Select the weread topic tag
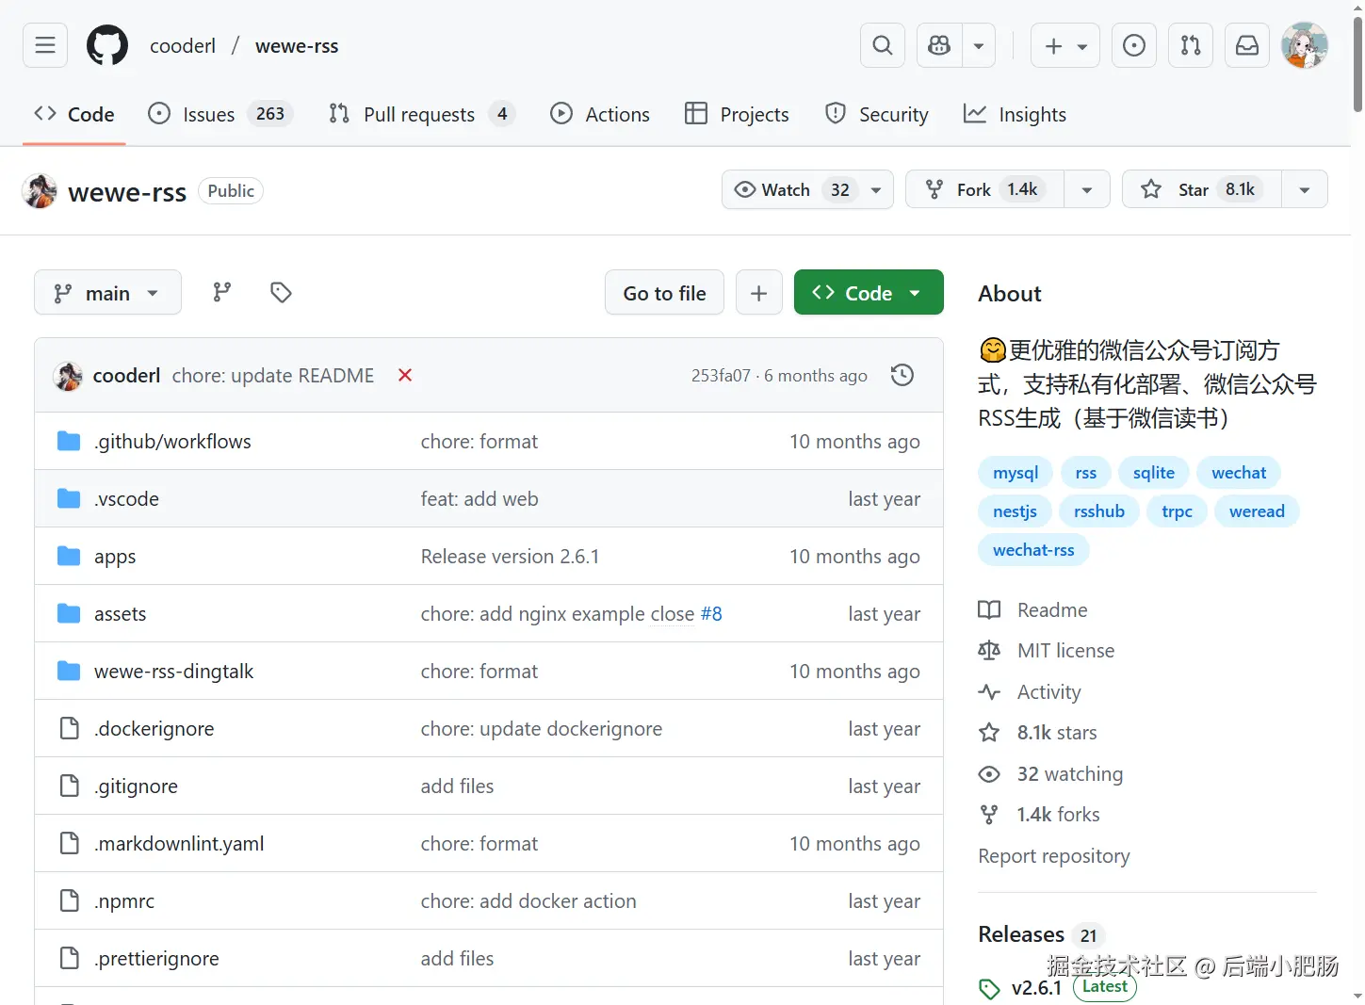1365x1005 pixels. [x=1257, y=511]
